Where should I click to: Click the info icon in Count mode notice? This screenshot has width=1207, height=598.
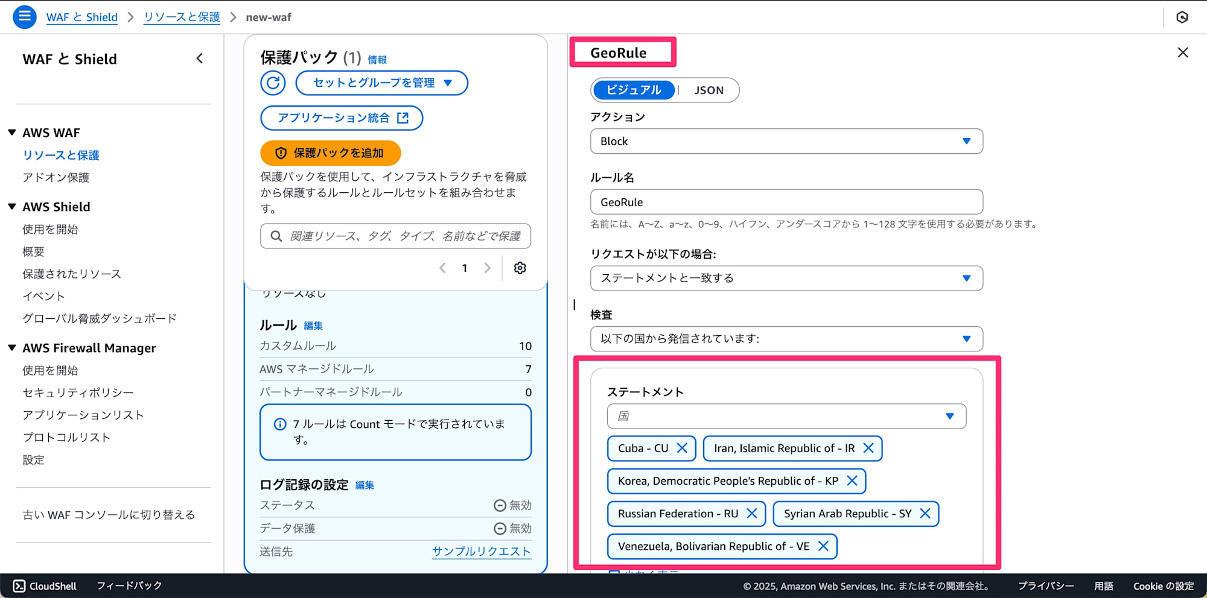[x=280, y=424]
